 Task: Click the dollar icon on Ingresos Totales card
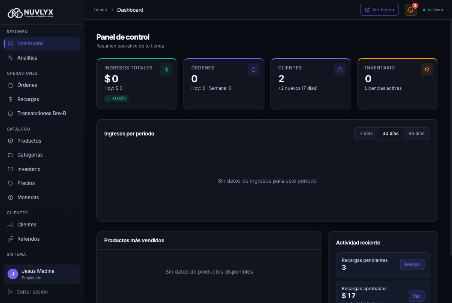[166, 69]
